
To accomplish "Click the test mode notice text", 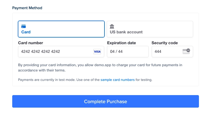I will [x=85, y=80].
